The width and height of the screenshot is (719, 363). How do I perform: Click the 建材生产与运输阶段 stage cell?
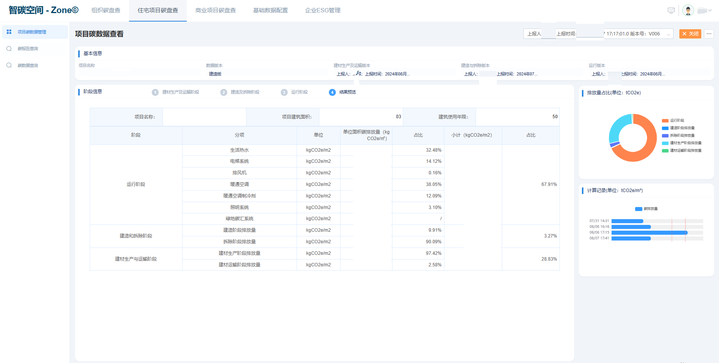136,259
